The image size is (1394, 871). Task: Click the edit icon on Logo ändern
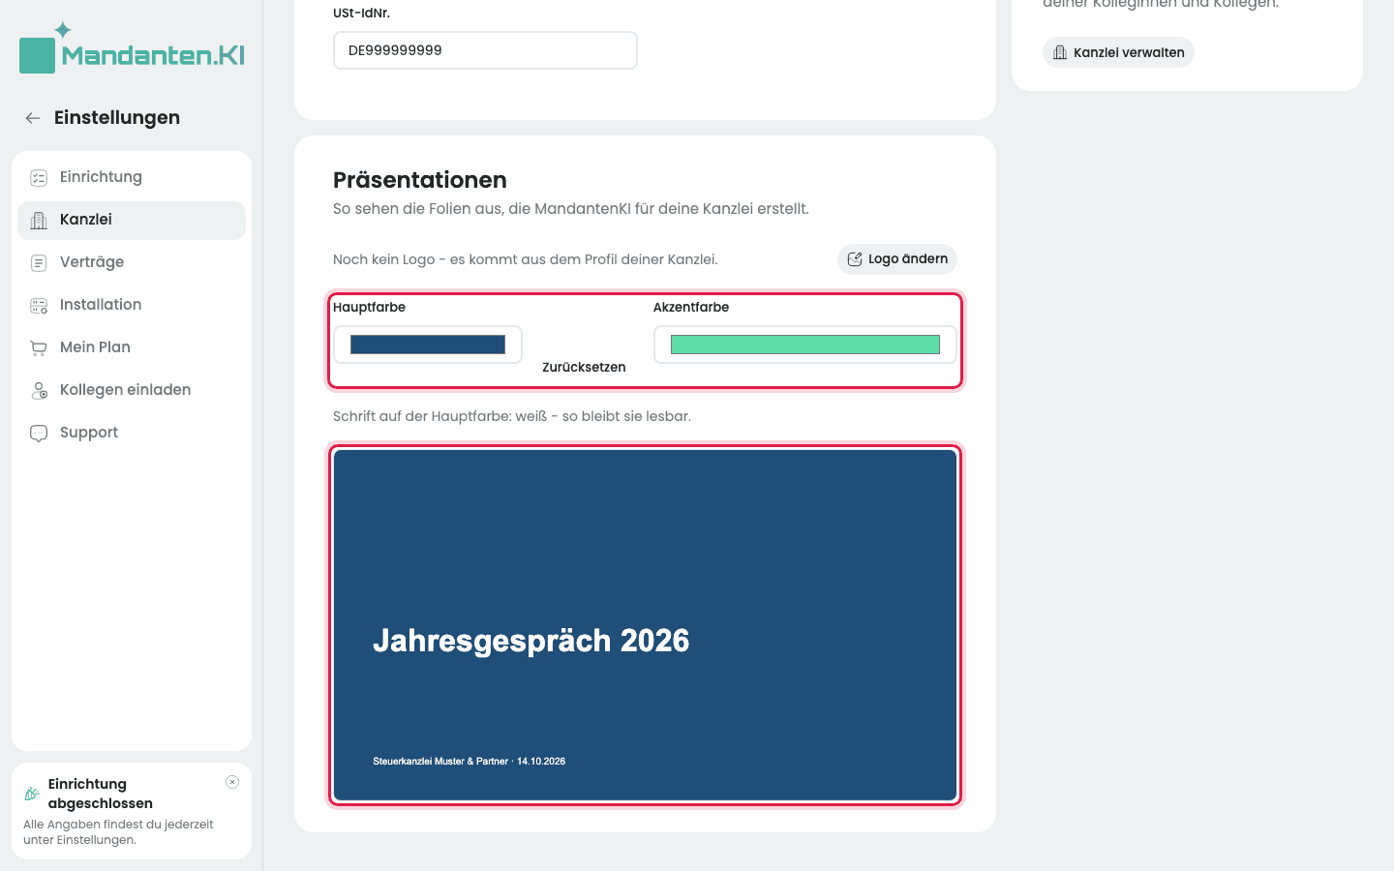(855, 259)
